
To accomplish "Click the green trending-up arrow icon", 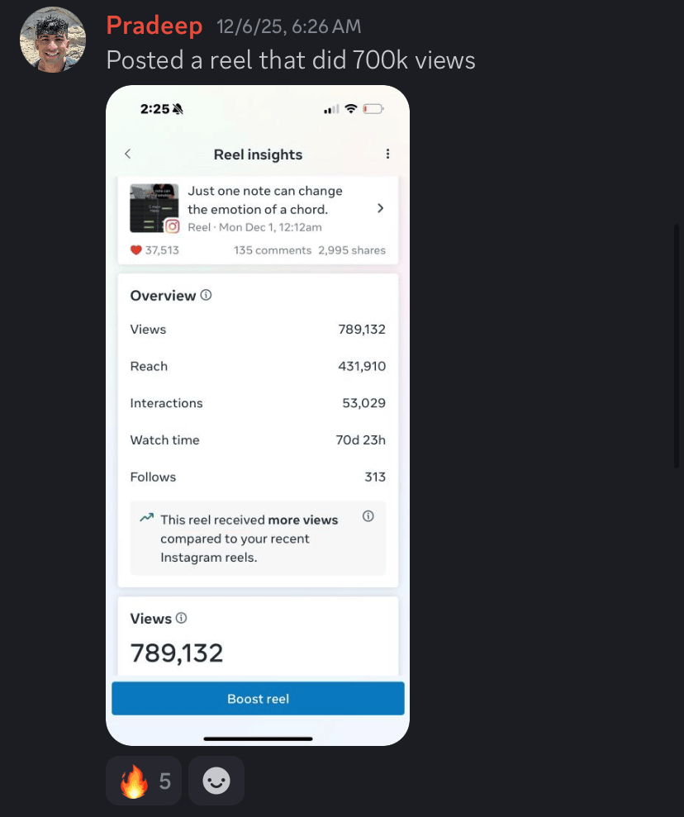I will [147, 516].
